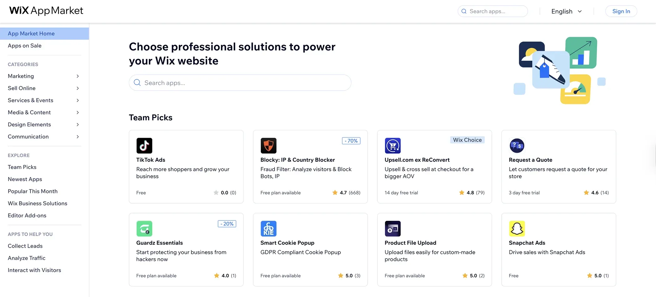Click the Wix App Market logo

46,11
